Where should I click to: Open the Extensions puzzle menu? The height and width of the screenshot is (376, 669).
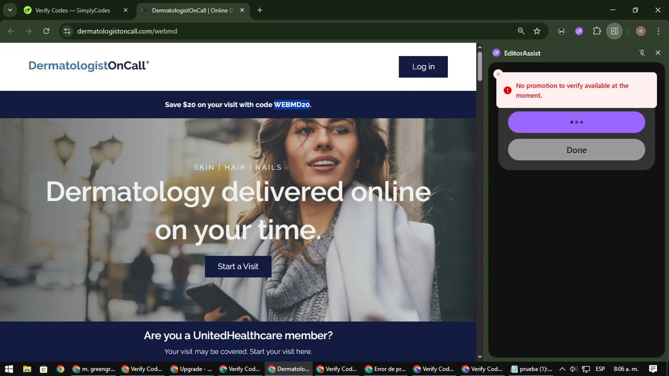tap(597, 31)
